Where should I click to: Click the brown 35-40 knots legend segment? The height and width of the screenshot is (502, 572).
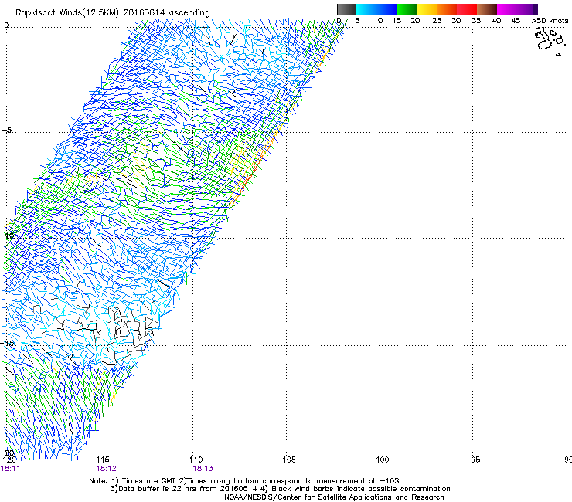(x=487, y=9)
